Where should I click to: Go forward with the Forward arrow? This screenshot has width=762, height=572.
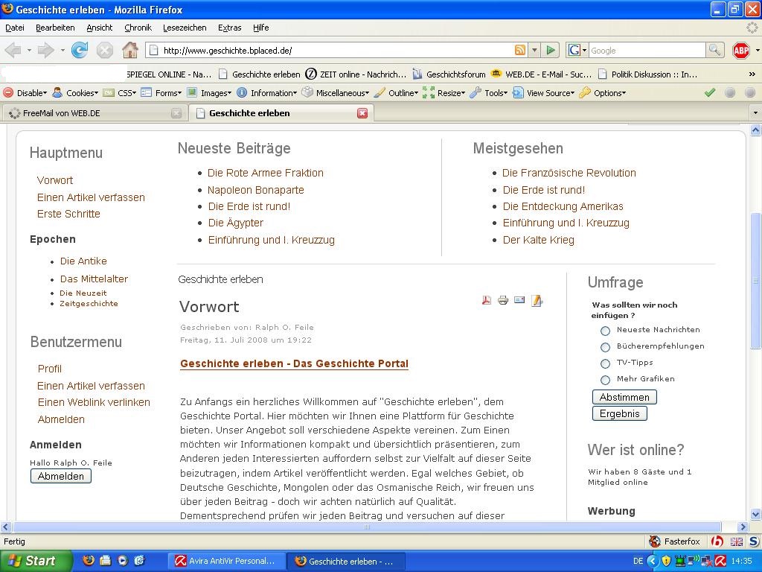[x=45, y=50]
